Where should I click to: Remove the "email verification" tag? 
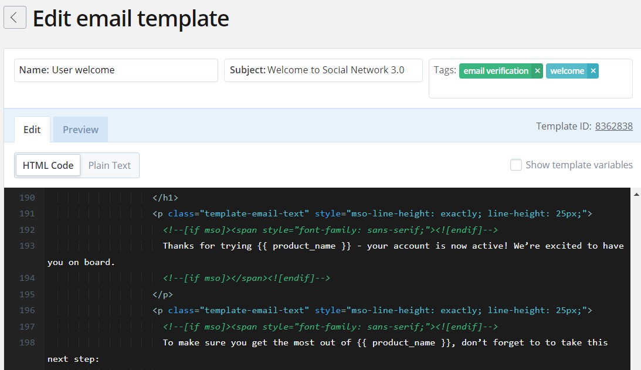(x=537, y=70)
